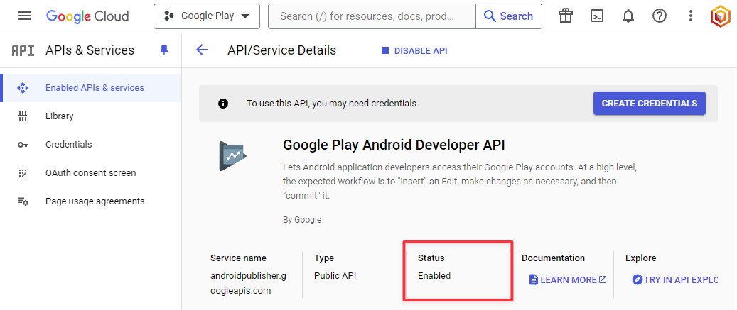Open the main navigation hamburger menu

[24, 16]
